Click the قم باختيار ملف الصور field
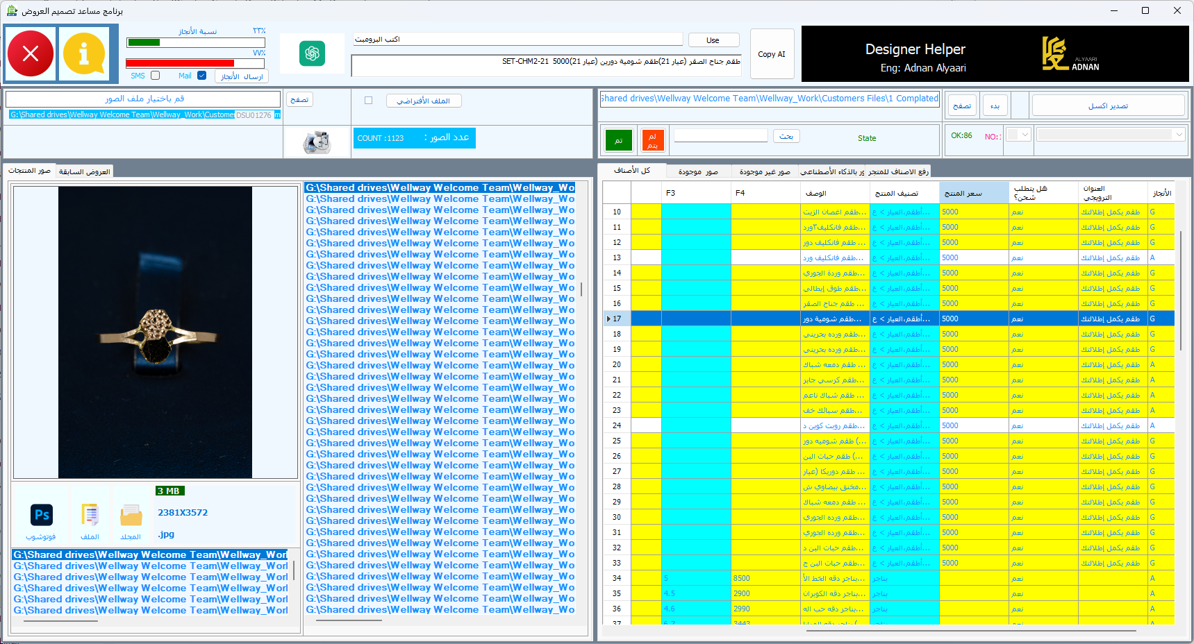The image size is (1194, 644). [143, 99]
